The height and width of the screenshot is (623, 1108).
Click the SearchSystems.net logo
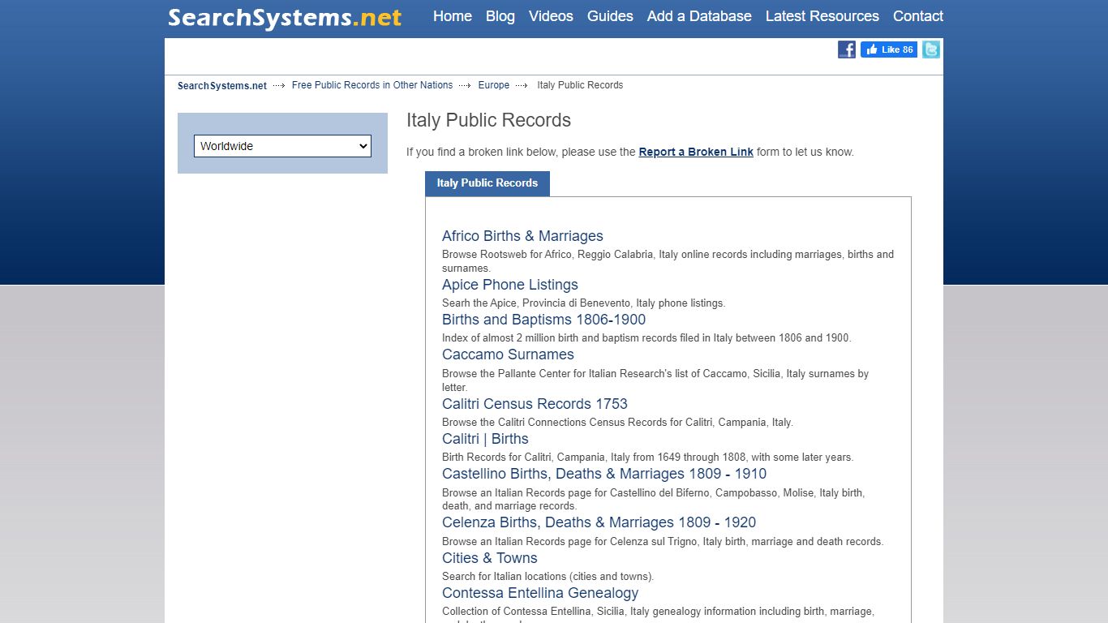[285, 17]
